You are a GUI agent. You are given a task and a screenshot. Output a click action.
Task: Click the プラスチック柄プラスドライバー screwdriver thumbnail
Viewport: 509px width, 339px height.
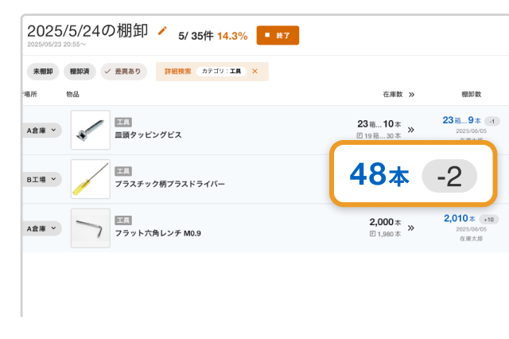tap(91, 179)
